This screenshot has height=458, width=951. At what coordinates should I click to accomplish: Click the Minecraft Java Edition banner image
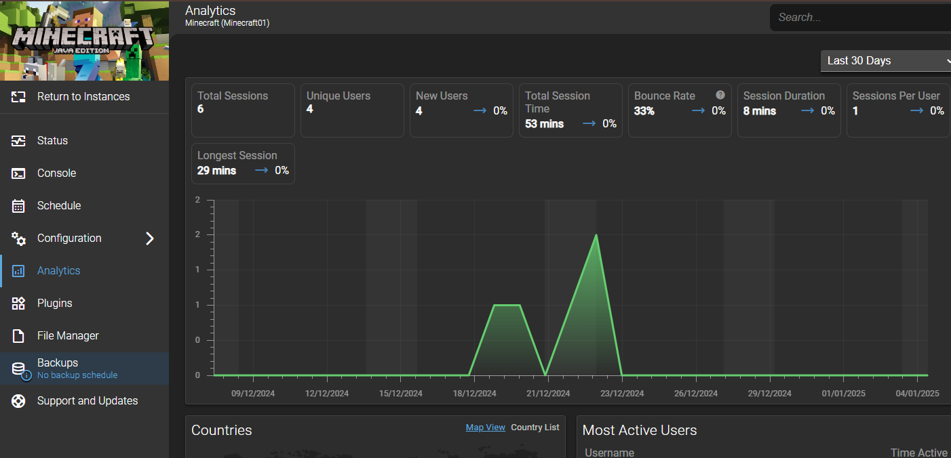(84, 41)
